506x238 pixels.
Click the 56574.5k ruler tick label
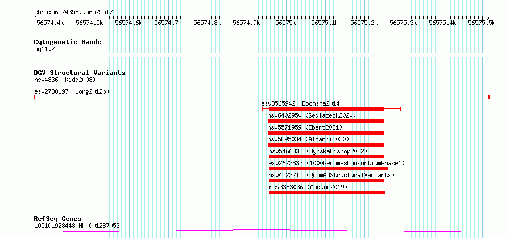(89, 23)
